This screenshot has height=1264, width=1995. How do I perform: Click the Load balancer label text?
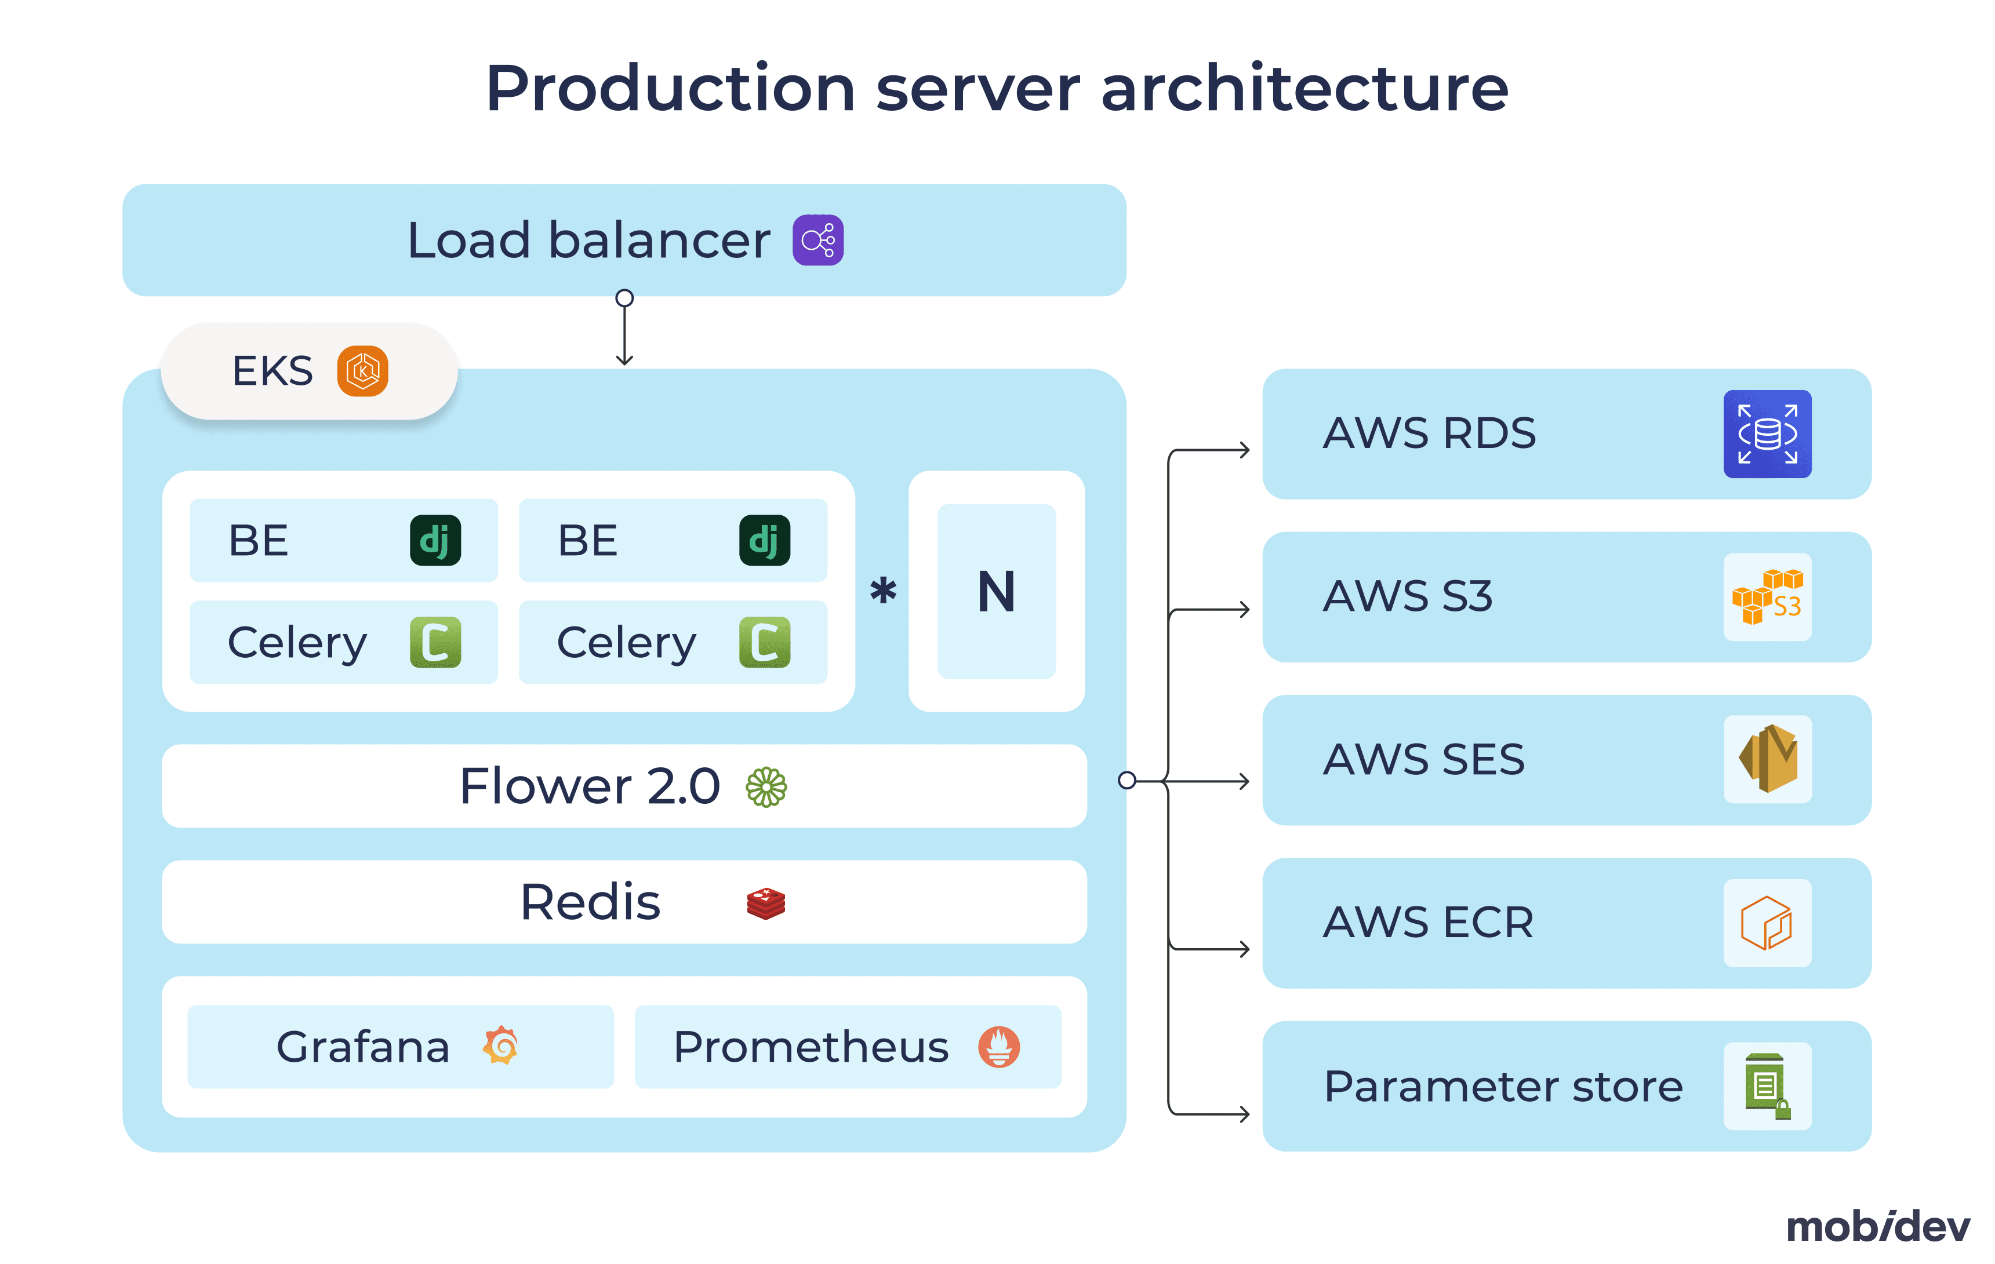click(588, 240)
